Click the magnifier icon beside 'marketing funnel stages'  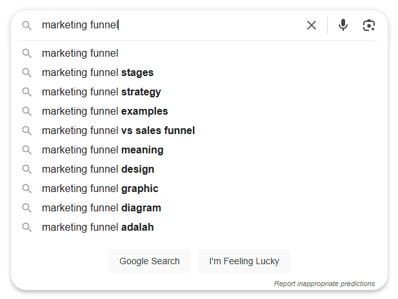coord(26,73)
